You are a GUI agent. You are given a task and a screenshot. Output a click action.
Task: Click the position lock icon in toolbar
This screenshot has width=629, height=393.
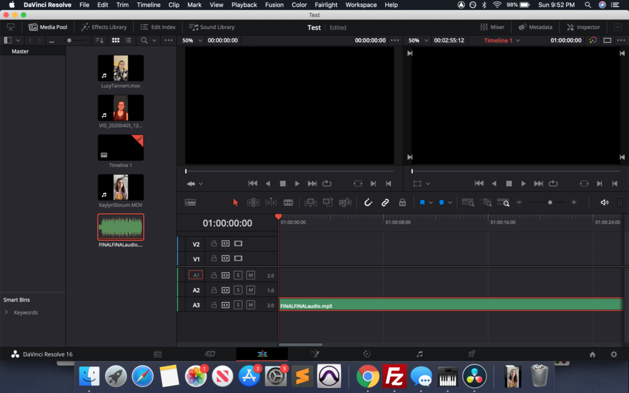[402, 202]
